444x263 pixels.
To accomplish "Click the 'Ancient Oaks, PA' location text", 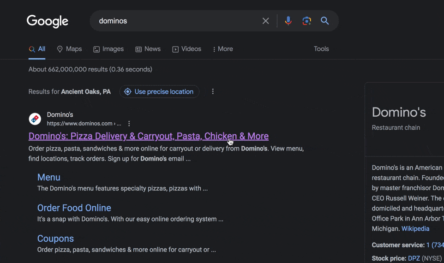I will pyautogui.click(x=86, y=92).
